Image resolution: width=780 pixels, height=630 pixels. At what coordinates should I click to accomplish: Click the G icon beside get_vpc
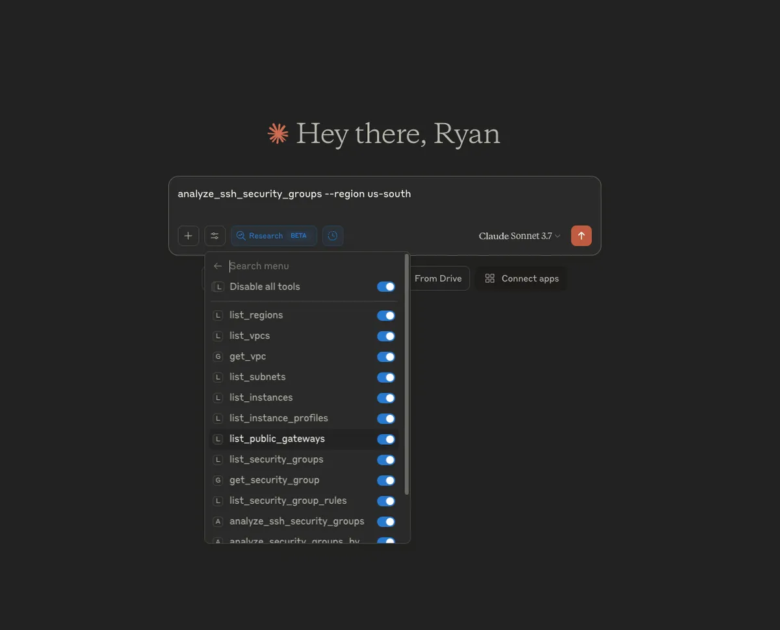coord(218,357)
